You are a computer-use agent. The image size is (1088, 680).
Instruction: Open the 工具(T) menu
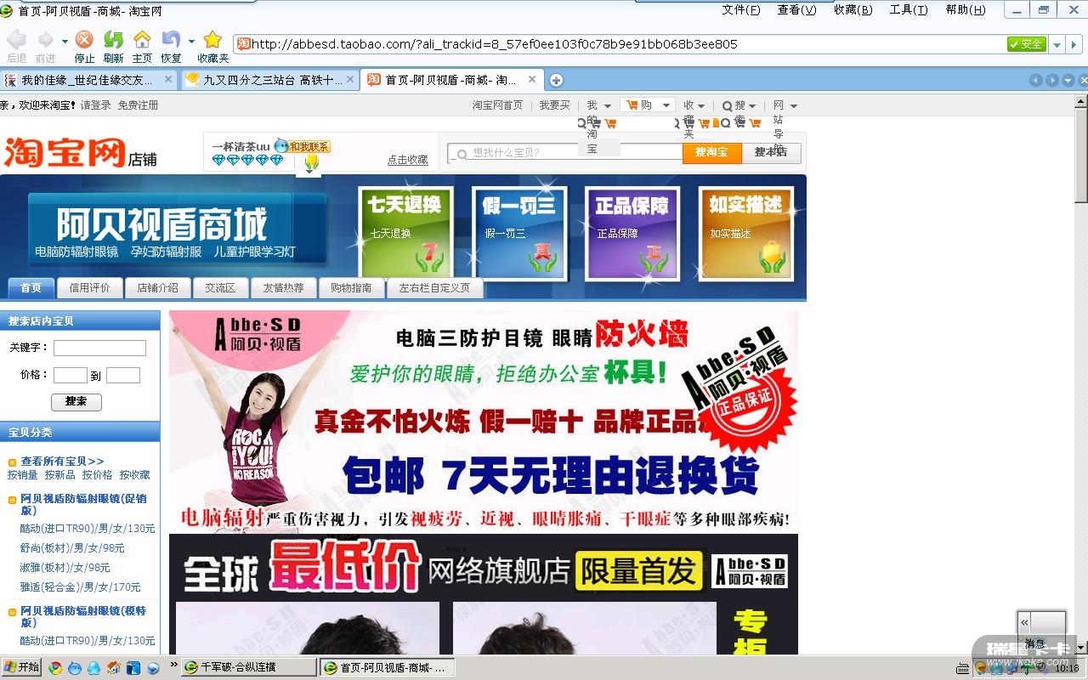[x=909, y=10]
